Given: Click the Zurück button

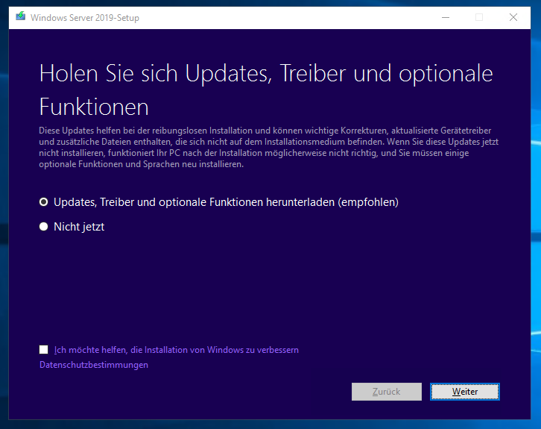Looking at the screenshot, I should 387,392.
